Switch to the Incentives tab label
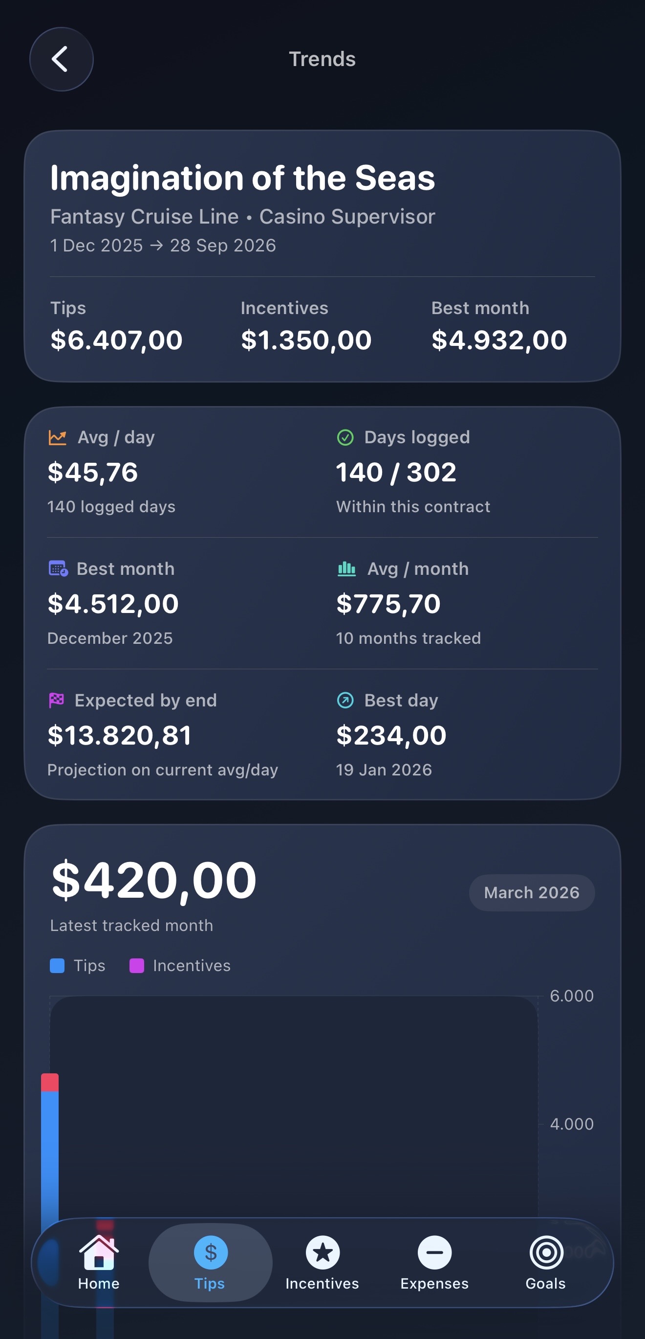The width and height of the screenshot is (645, 1339). tap(322, 1283)
